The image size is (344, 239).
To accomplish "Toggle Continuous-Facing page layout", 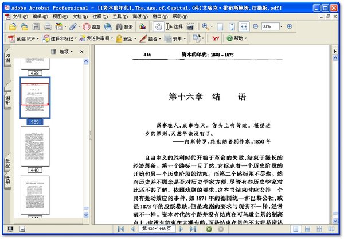I will point(319,229).
